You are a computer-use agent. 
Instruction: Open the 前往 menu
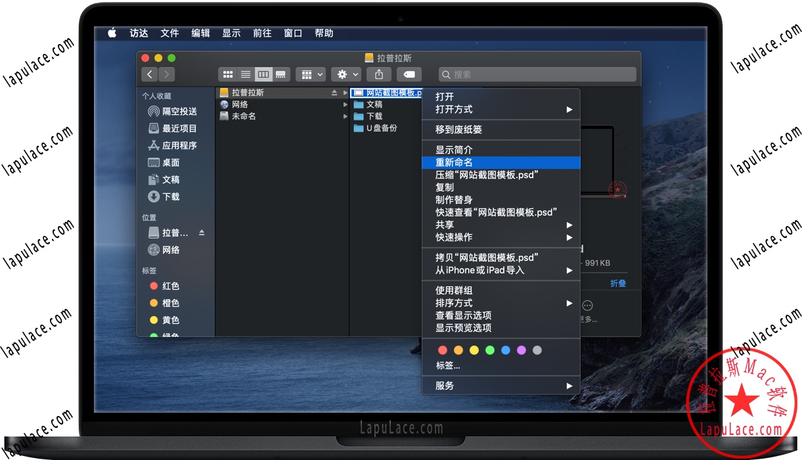262,33
